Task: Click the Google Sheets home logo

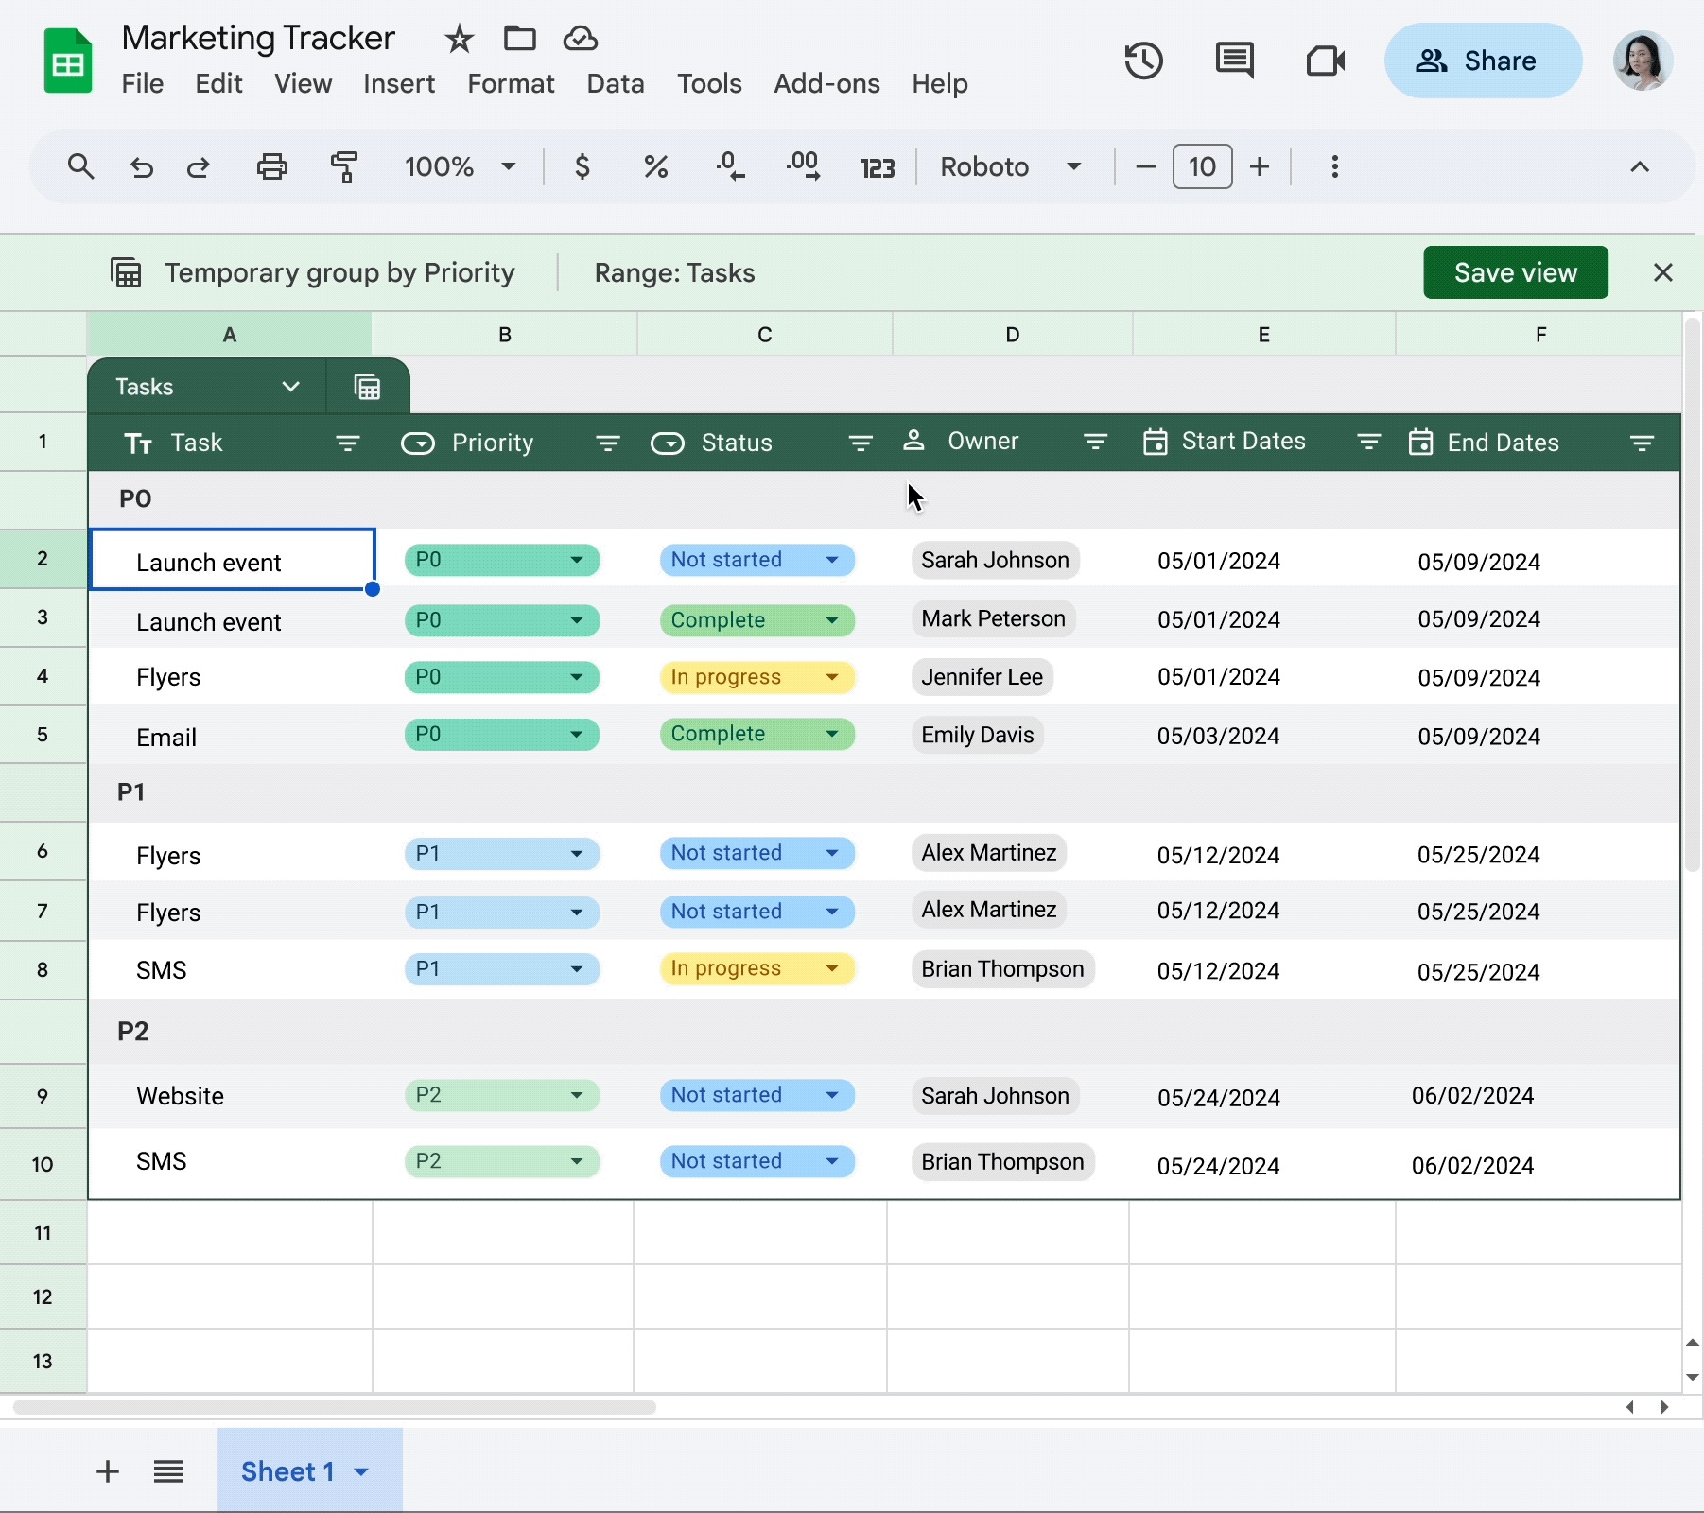Action: pos(68,61)
